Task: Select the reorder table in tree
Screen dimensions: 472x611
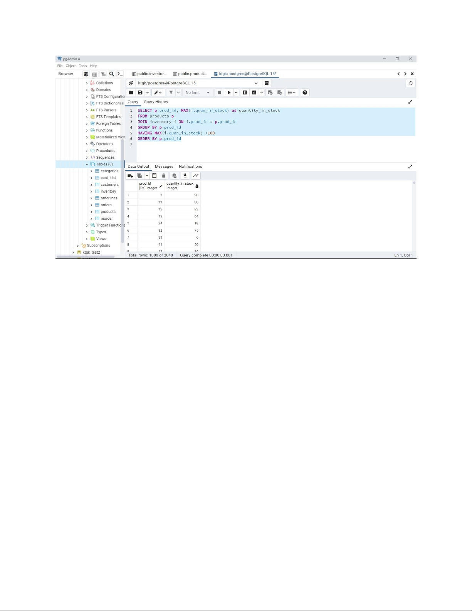Action: (107, 219)
